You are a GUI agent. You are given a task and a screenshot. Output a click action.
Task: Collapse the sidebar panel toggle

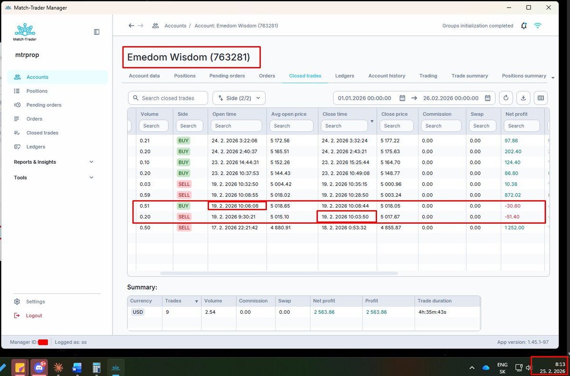click(96, 32)
